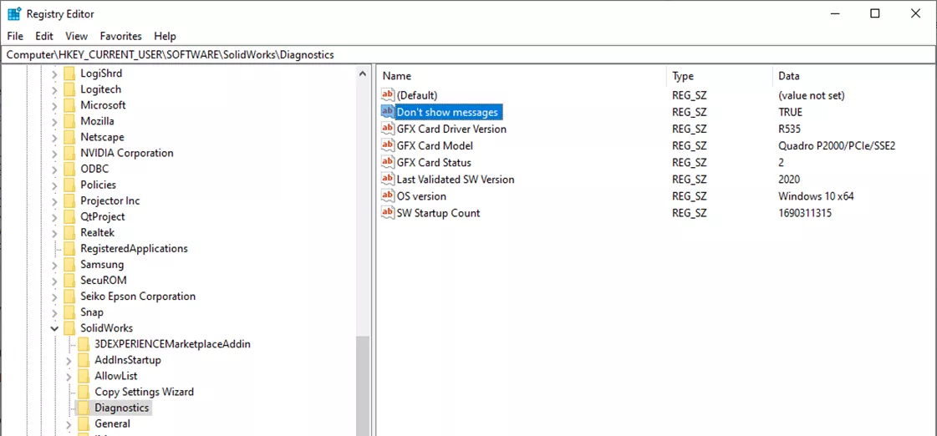Image resolution: width=937 pixels, height=436 pixels.
Task: Click the Quadro P2000/PCIe/SSE2 data cell
Action: pyautogui.click(x=837, y=145)
